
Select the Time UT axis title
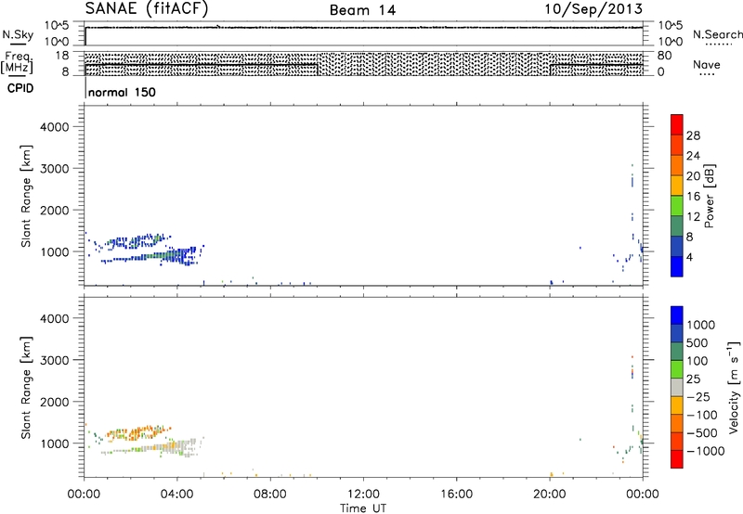(363, 508)
